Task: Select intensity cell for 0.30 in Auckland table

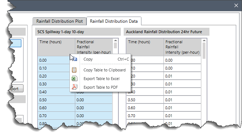Action: coord(182,84)
